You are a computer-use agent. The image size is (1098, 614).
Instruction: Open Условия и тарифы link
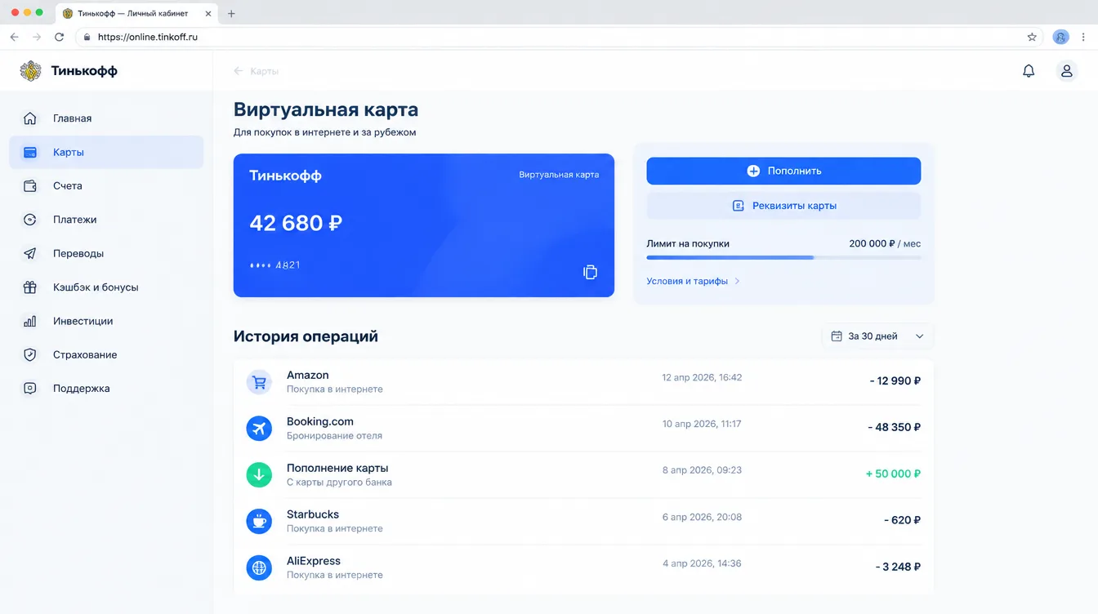(x=693, y=281)
